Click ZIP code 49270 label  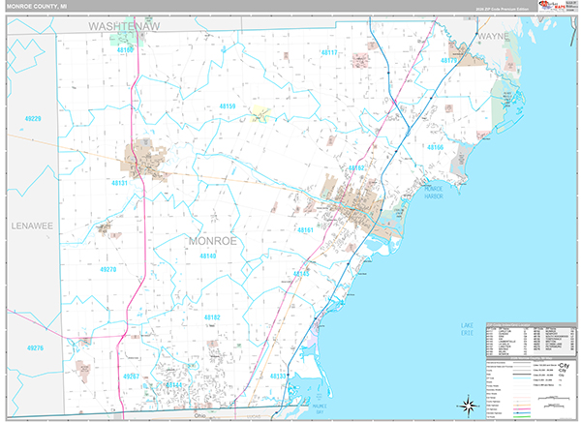(x=107, y=269)
